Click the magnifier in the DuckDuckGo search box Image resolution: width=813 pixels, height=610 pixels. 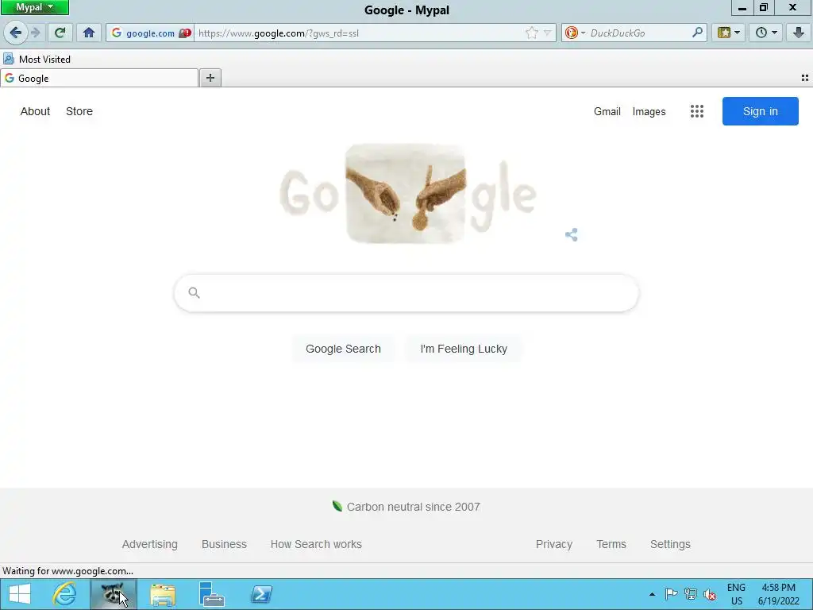pyautogui.click(x=697, y=33)
